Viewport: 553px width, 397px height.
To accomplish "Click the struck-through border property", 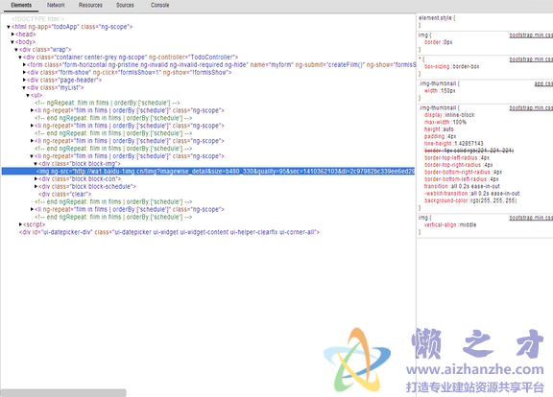I will pos(469,151).
